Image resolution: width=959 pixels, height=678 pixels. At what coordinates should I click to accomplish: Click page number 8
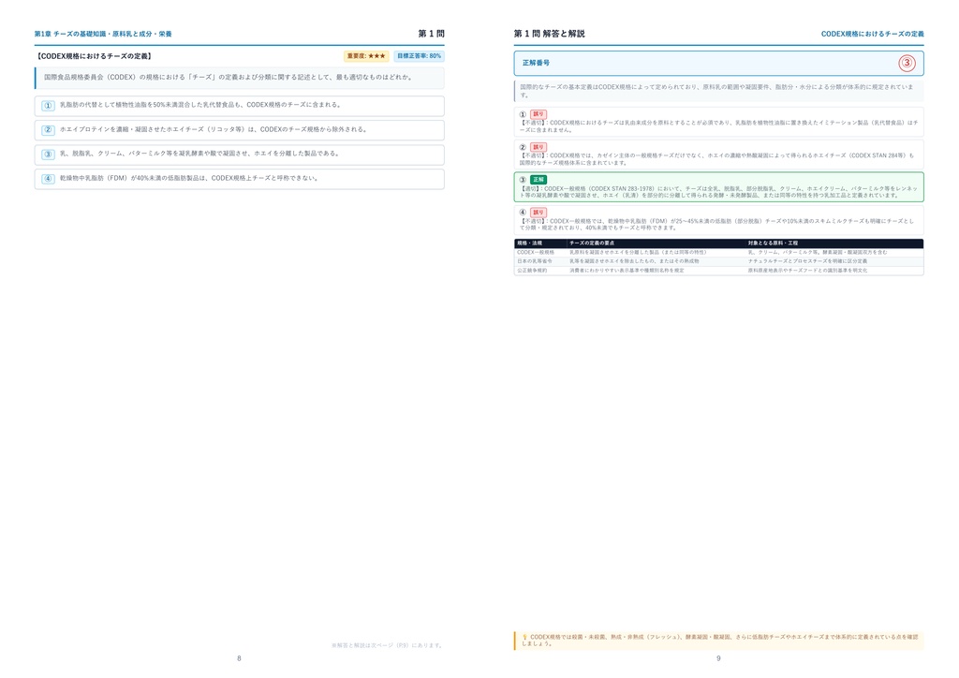(239, 658)
